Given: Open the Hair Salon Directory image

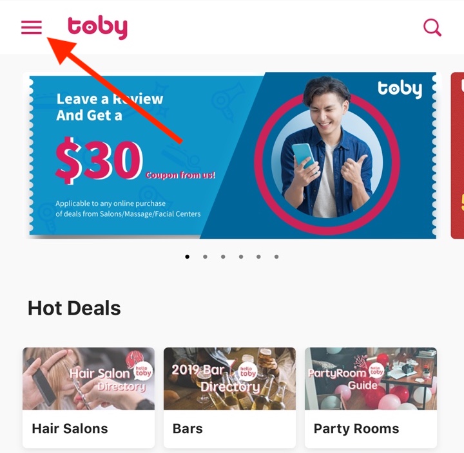Looking at the screenshot, I should coord(88,378).
